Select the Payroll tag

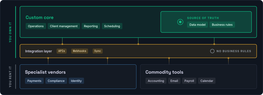tap(189, 81)
